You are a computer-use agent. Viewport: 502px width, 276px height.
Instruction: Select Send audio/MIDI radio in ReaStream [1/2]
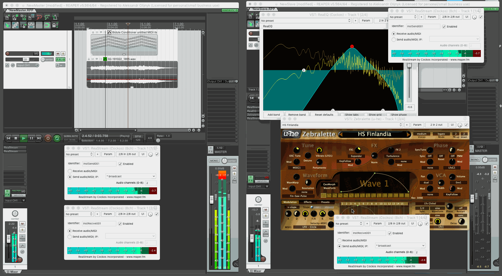tap(70, 177)
